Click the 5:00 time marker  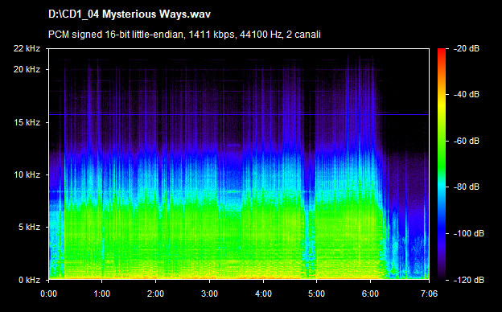tap(317, 294)
